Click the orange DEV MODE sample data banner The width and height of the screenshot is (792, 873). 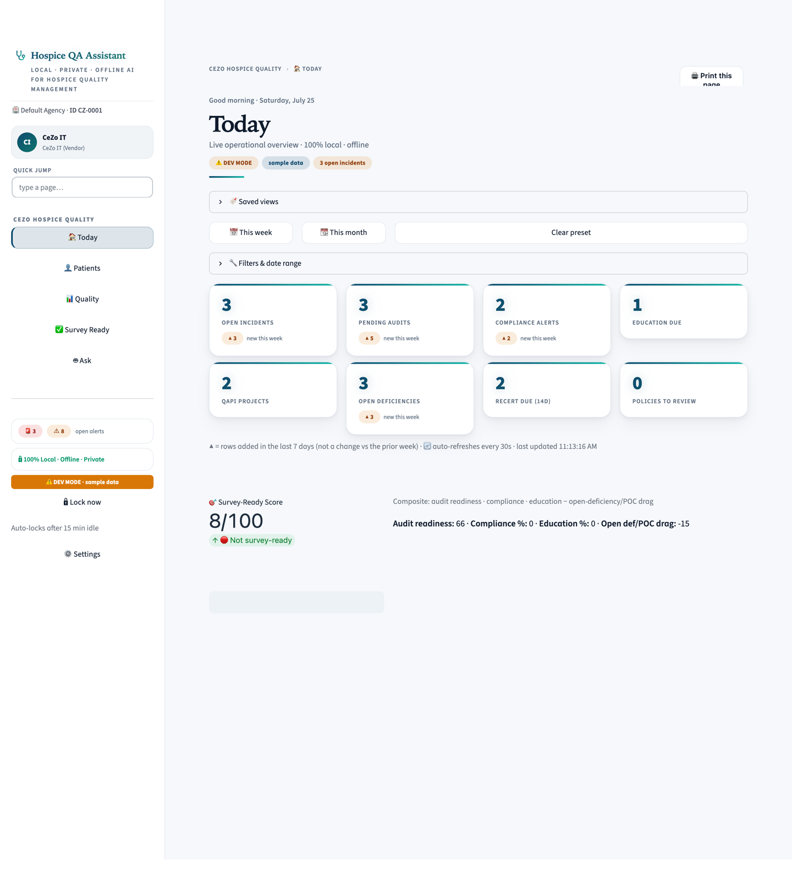[82, 482]
